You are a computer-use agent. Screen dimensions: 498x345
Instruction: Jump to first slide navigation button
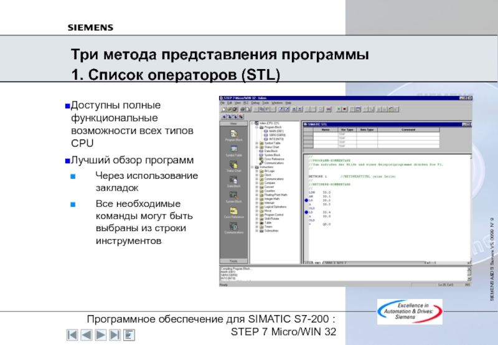coord(73,335)
